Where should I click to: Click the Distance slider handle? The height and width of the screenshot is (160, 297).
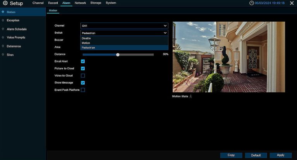[118, 55]
